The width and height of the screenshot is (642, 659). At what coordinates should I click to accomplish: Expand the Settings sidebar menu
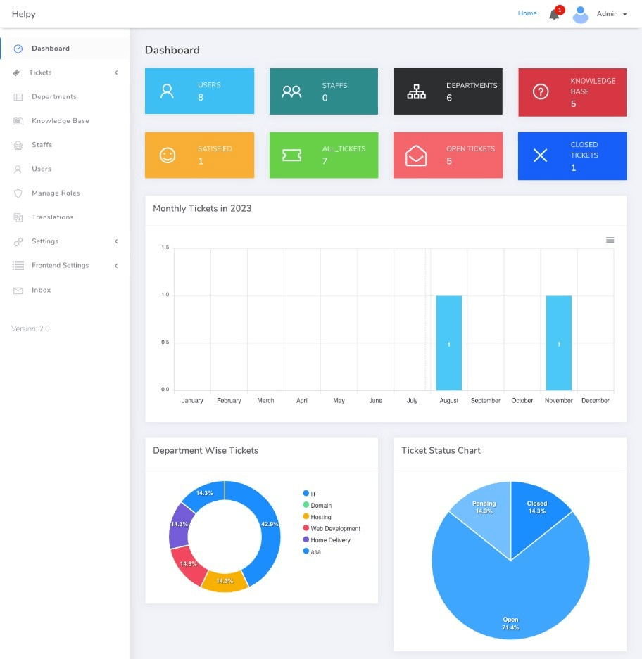44,241
